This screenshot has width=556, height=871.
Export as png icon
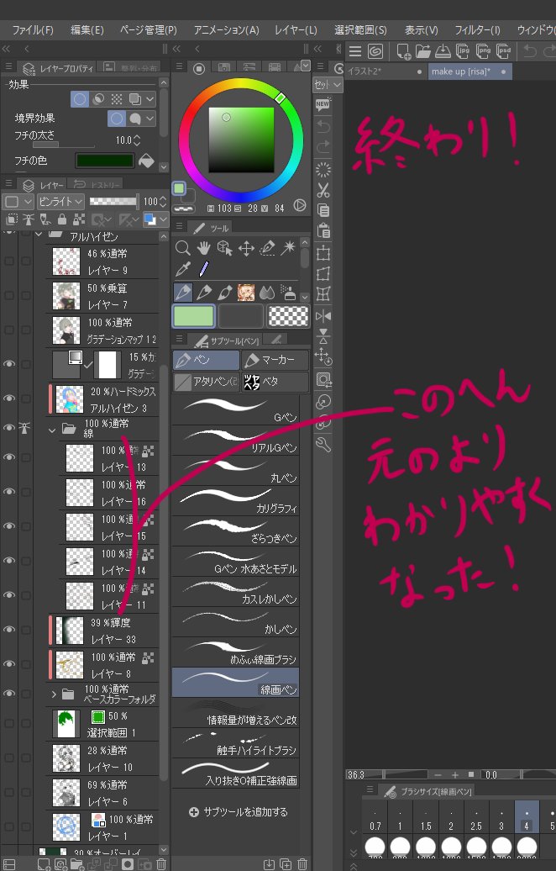click(x=484, y=51)
